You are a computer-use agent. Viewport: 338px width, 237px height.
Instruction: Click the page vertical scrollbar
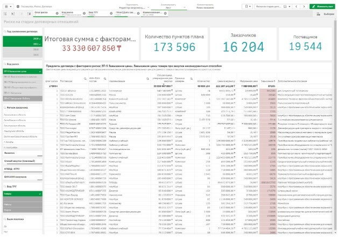tap(335, 127)
